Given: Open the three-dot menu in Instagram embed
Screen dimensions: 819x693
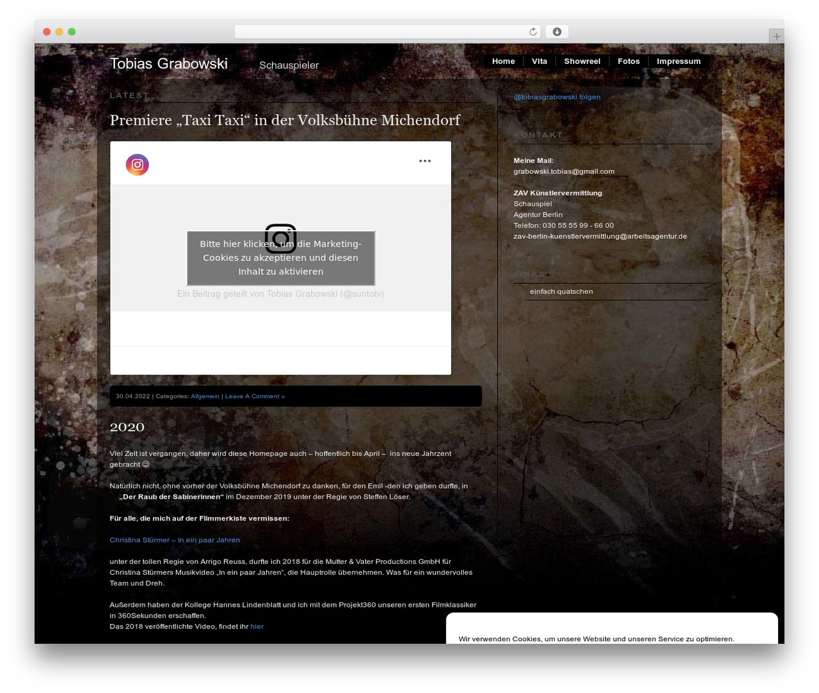Looking at the screenshot, I should pyautogui.click(x=425, y=161).
